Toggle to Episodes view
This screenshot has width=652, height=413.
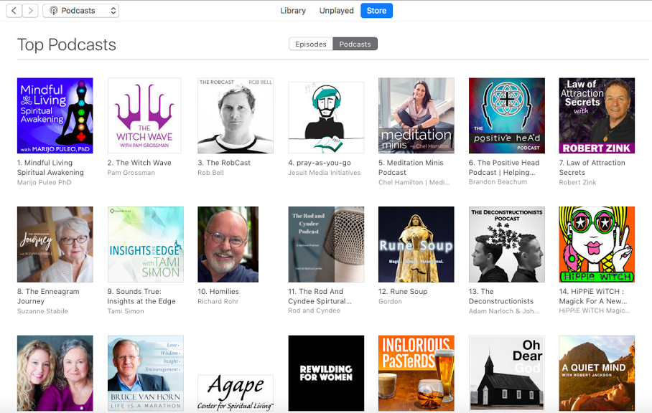311,44
